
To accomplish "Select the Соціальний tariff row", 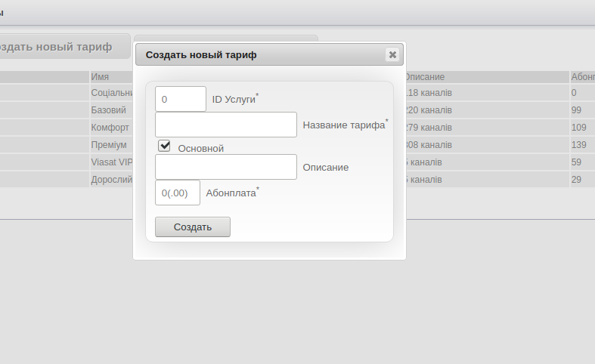I will tap(111, 93).
